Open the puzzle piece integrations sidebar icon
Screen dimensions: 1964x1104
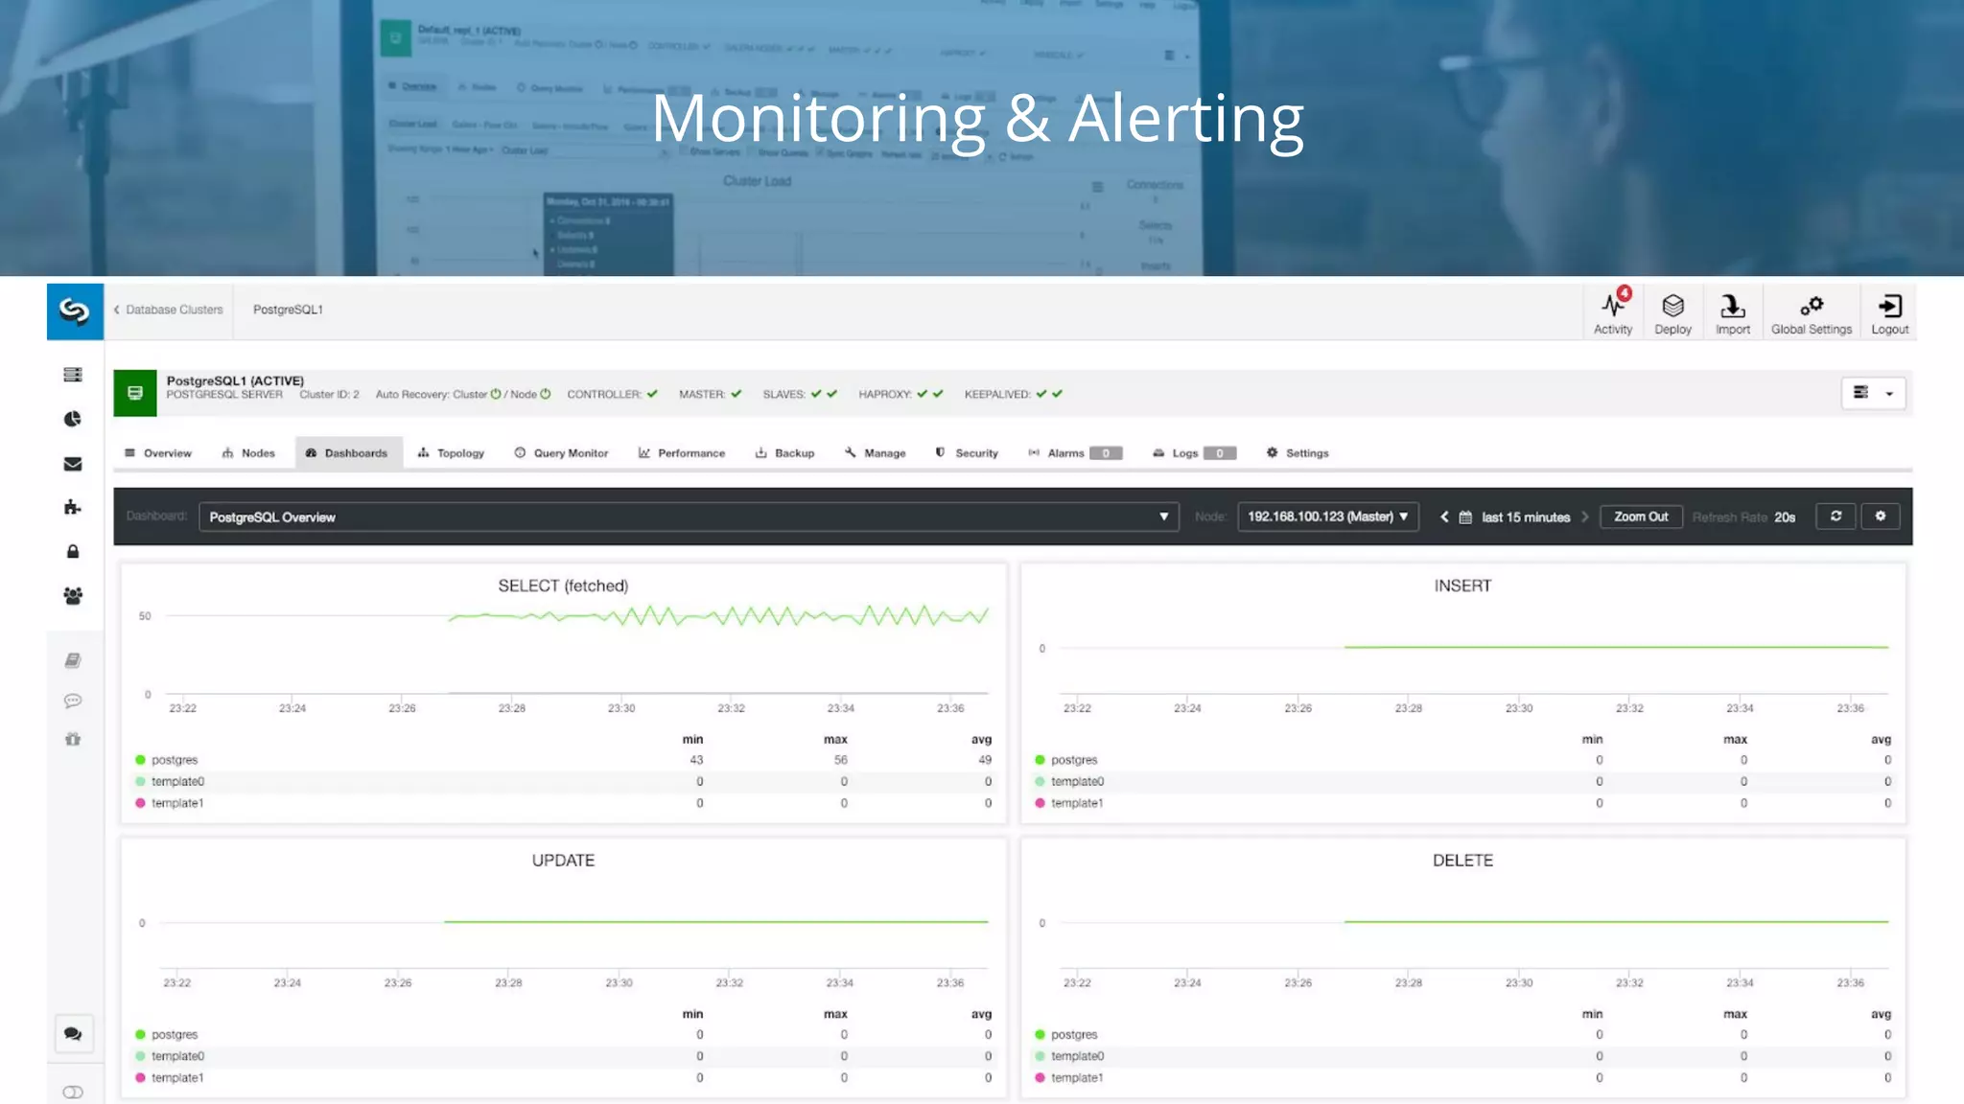point(73,507)
